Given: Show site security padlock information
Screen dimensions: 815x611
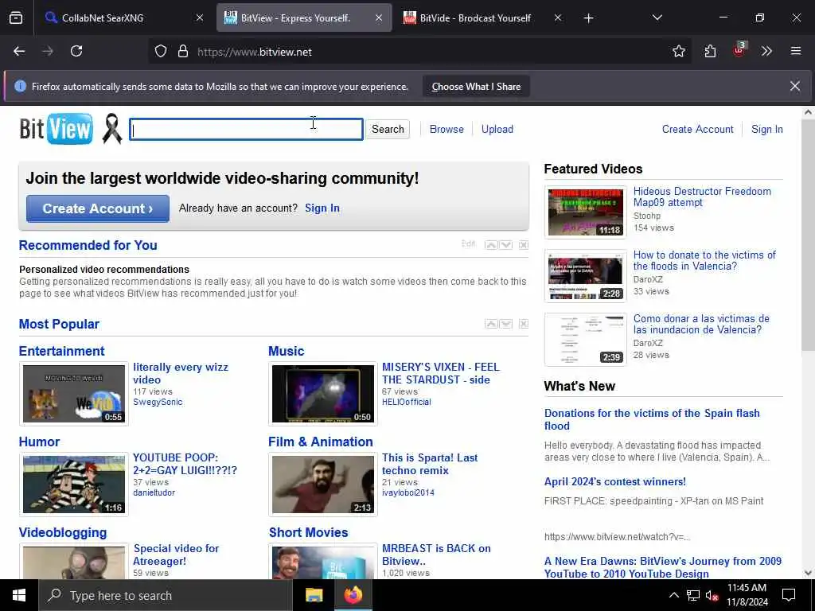Looking at the screenshot, I should (x=183, y=52).
